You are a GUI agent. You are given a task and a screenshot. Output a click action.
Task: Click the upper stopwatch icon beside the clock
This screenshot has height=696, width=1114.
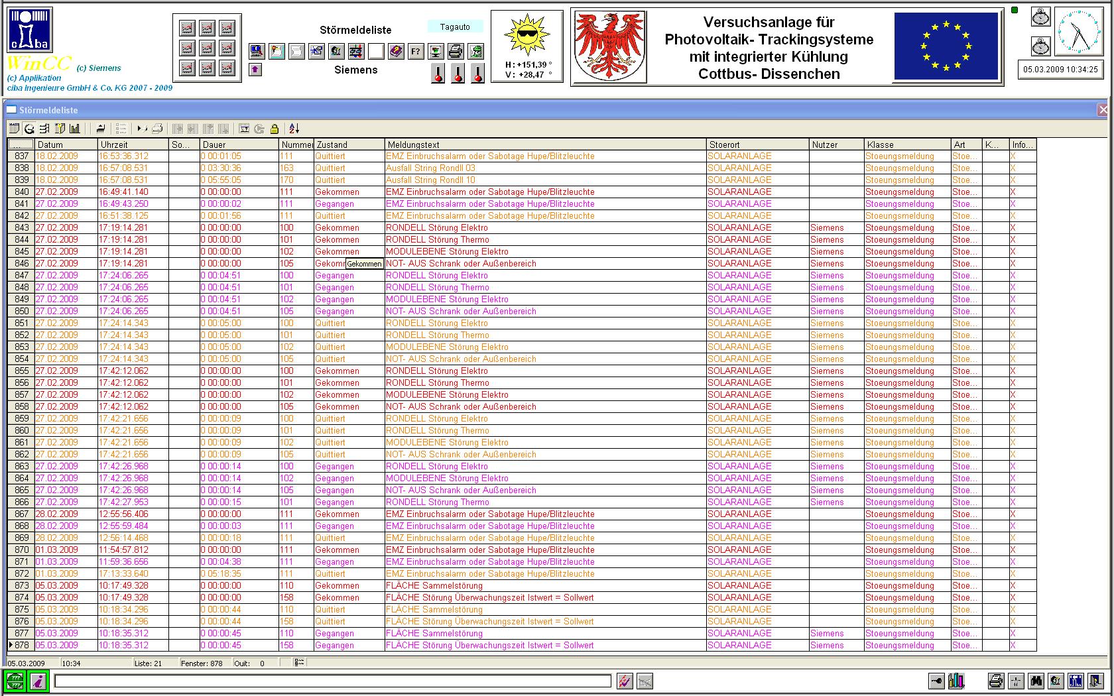[x=1040, y=17]
